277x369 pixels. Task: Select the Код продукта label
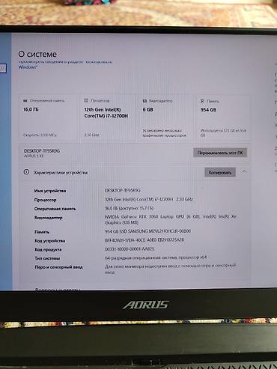[x=48, y=249]
